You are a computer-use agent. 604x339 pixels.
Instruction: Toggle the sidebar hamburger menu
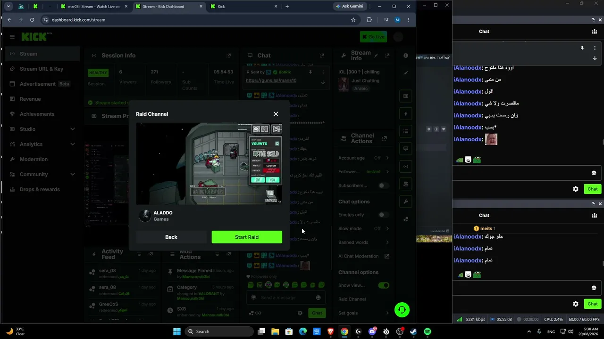click(x=12, y=37)
